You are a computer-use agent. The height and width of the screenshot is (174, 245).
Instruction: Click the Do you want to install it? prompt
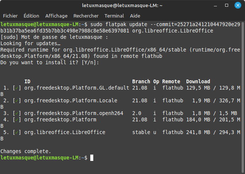[x=50, y=62]
